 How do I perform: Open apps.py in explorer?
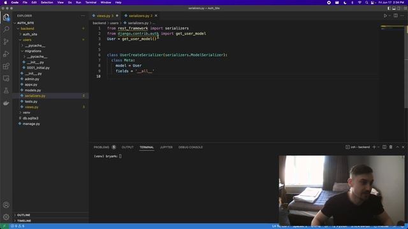[x=31, y=85]
